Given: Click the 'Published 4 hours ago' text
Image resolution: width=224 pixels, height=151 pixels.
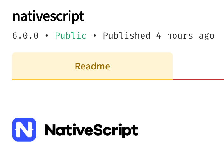Looking at the screenshot, I should tap(159, 36).
